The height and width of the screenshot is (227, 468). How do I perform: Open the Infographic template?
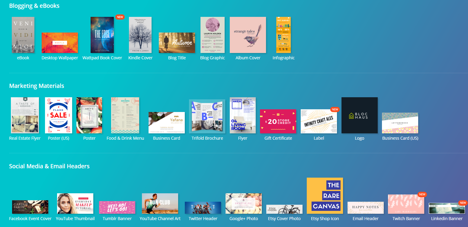point(283,35)
